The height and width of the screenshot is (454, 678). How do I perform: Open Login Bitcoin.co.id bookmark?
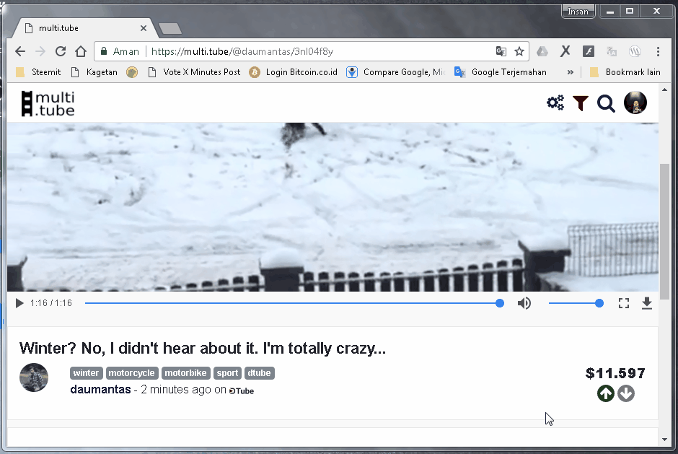click(x=294, y=72)
